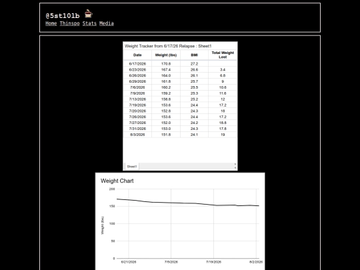Click the coffee cup icon beside @5st10lb
Viewport: 360px width, 270px height.
point(89,14)
